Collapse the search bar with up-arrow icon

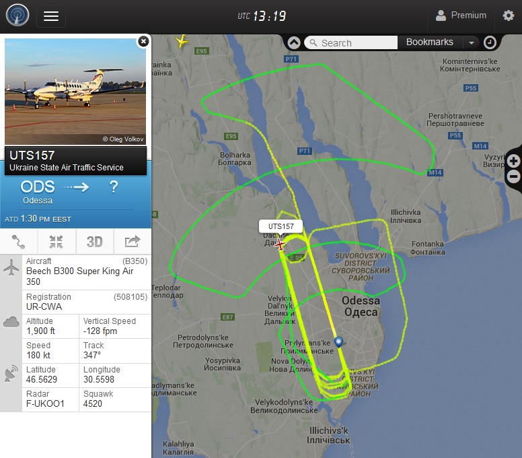294,42
